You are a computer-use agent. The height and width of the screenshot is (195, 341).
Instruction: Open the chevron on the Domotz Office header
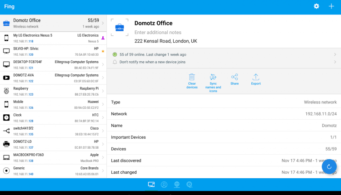[x=103, y=23]
